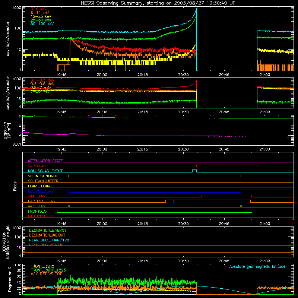Click the FLARE_FLAG label
Screen dimensions: 298x298
point(39,186)
